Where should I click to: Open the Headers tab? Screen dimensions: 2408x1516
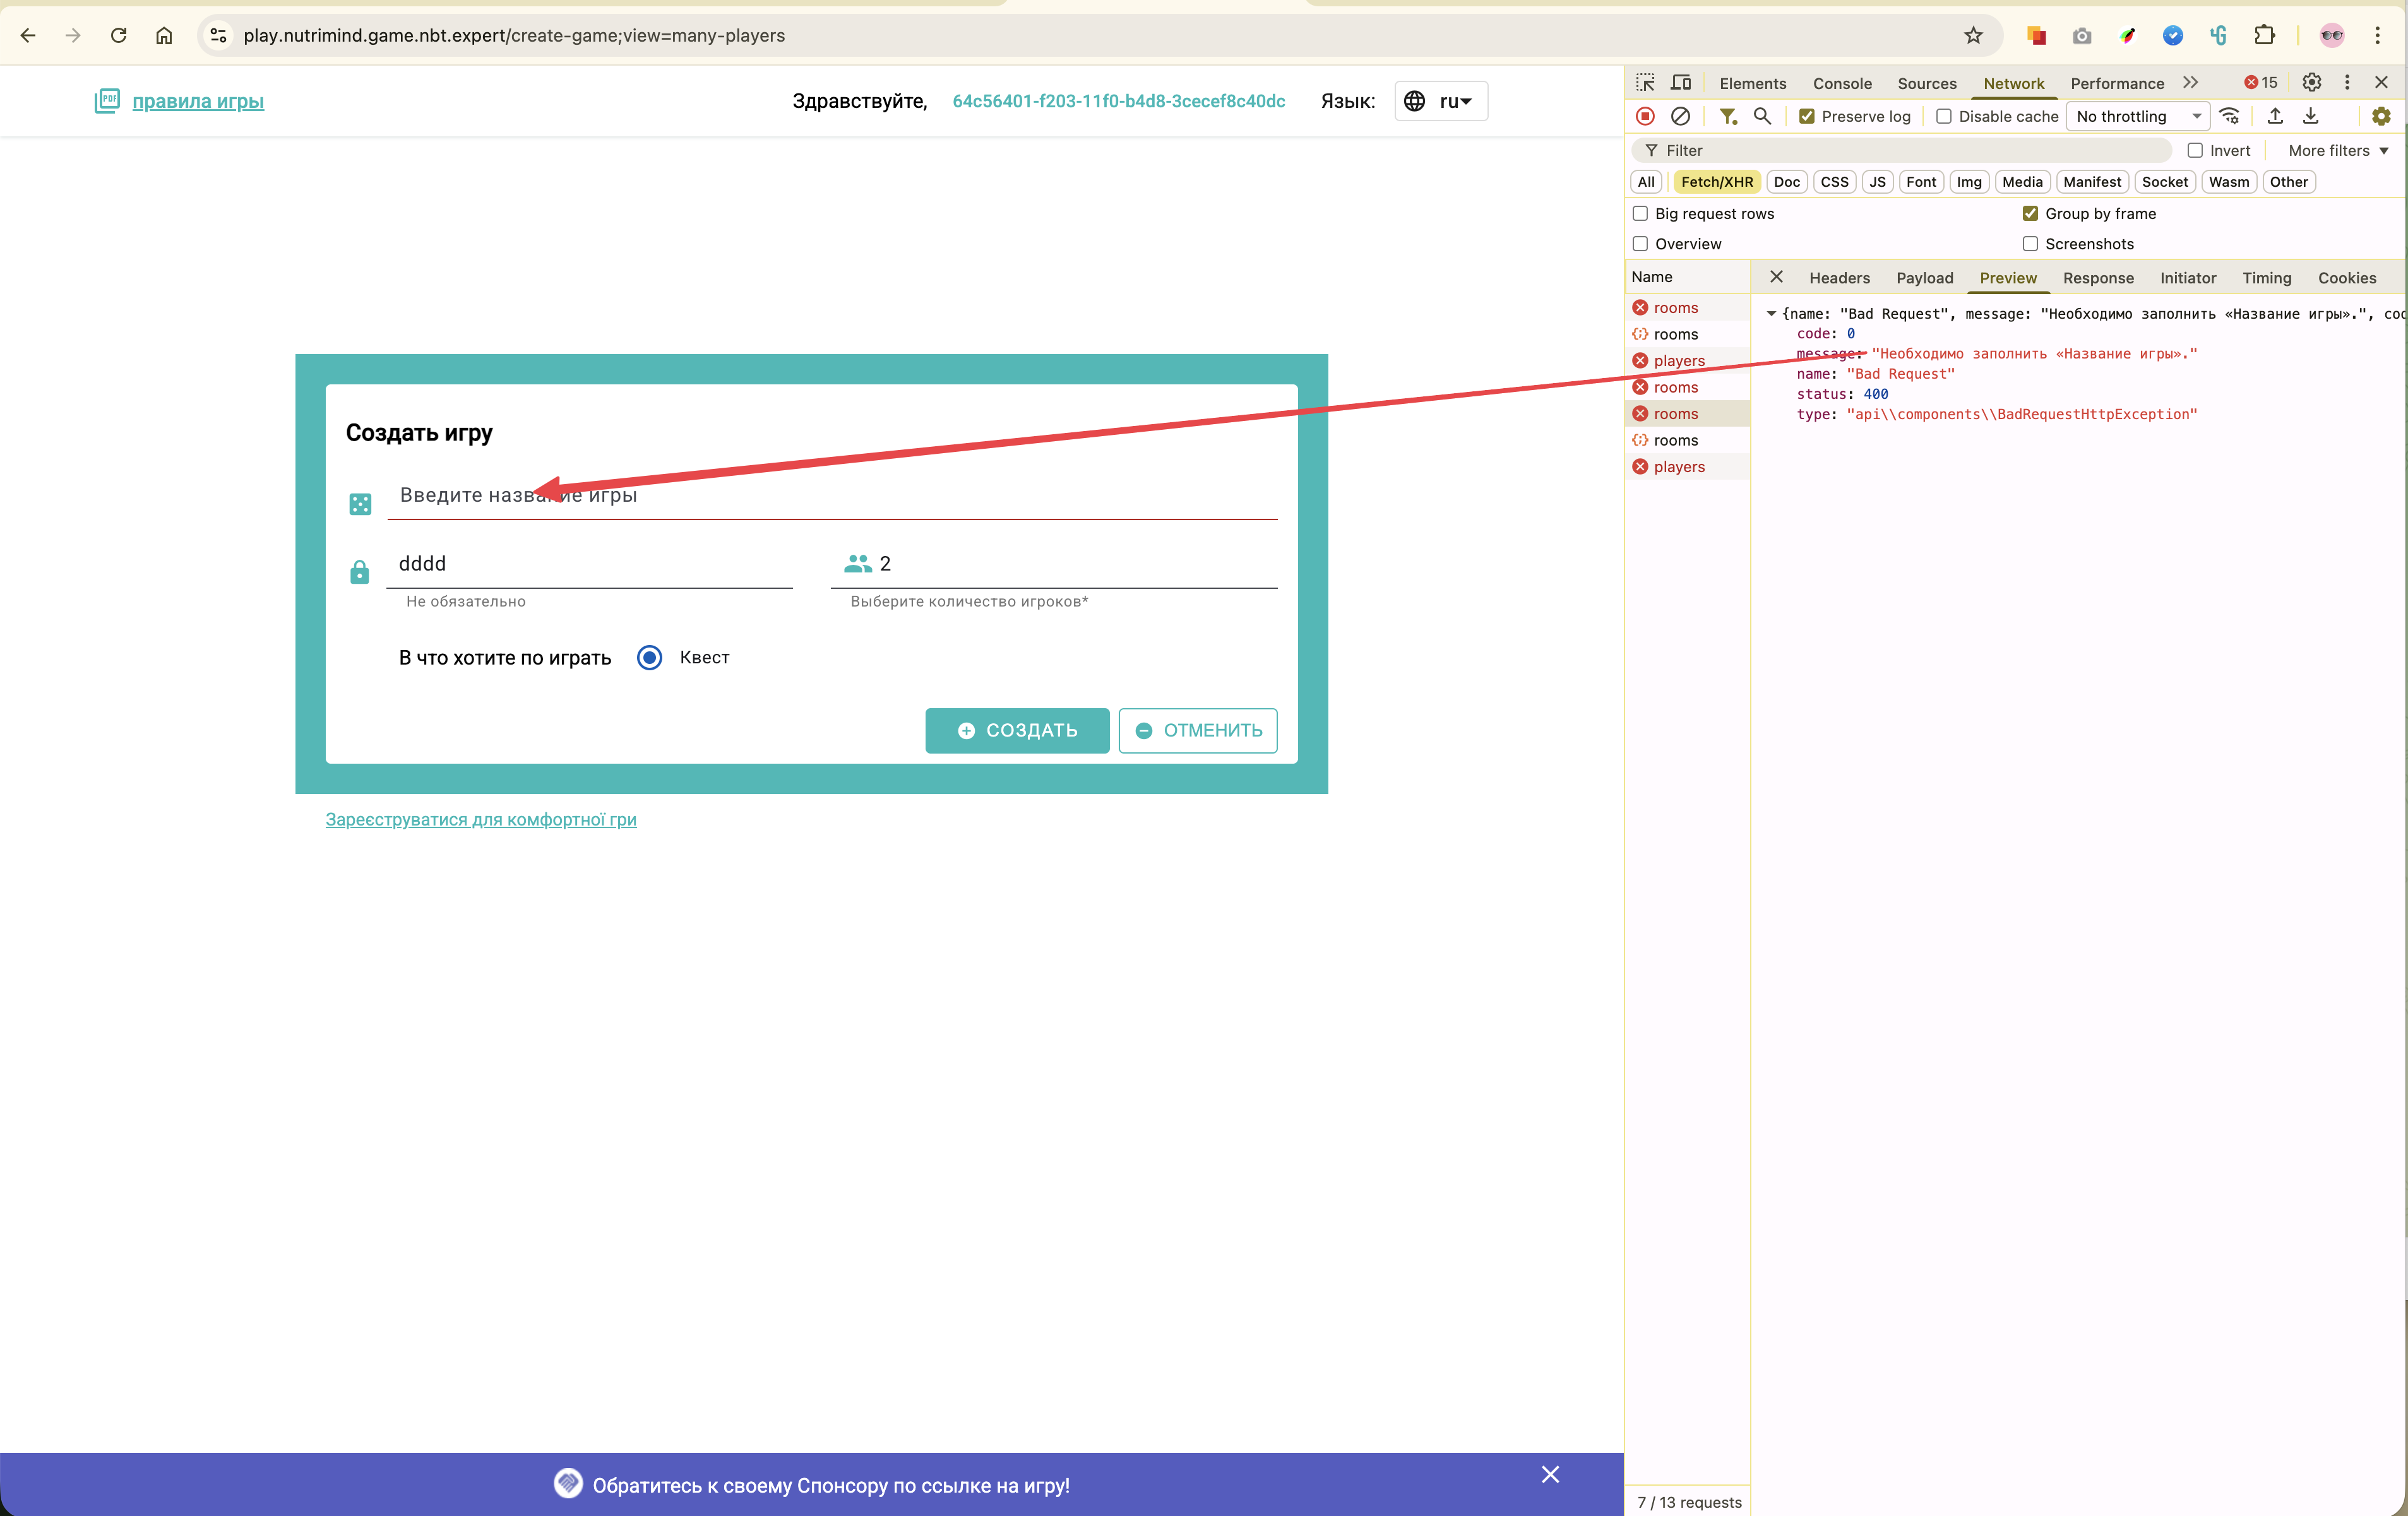[x=1839, y=278]
